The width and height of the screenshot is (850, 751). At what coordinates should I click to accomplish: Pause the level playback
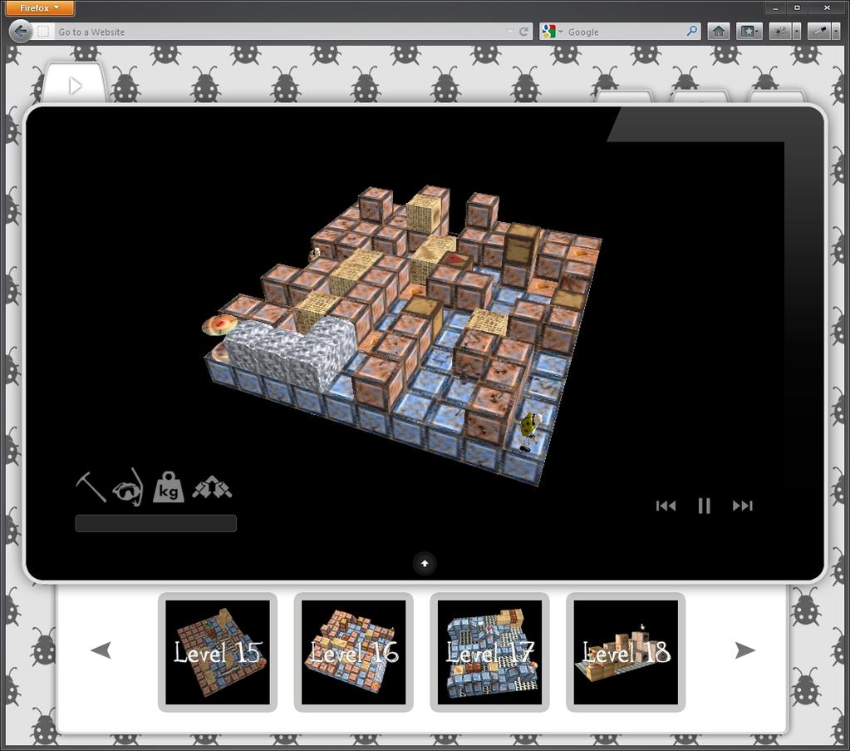point(704,506)
